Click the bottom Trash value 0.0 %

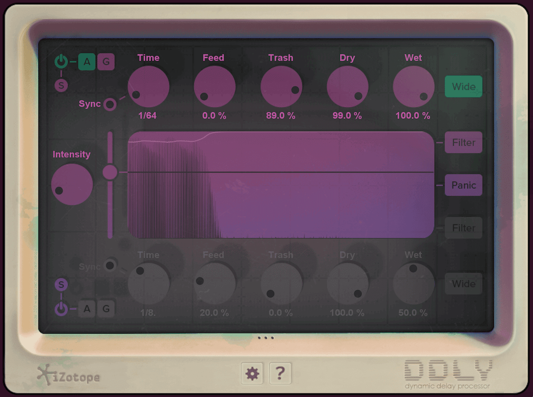click(281, 313)
